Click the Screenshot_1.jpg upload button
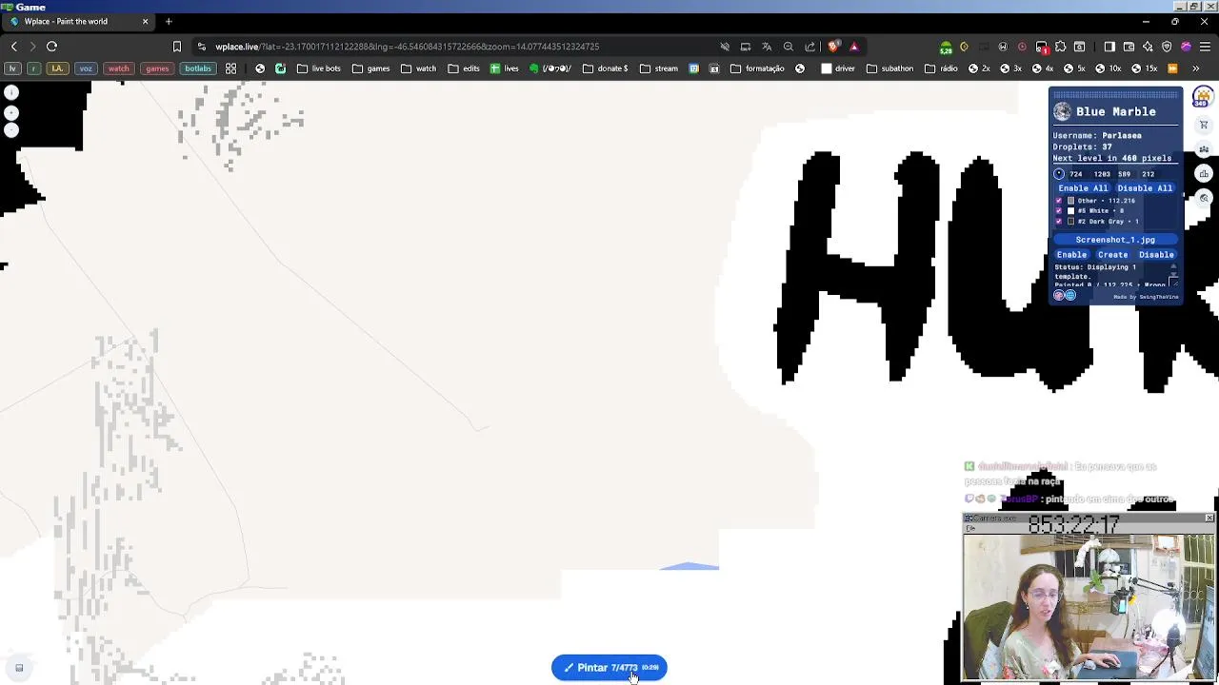This screenshot has height=685, width=1219. click(x=1115, y=240)
